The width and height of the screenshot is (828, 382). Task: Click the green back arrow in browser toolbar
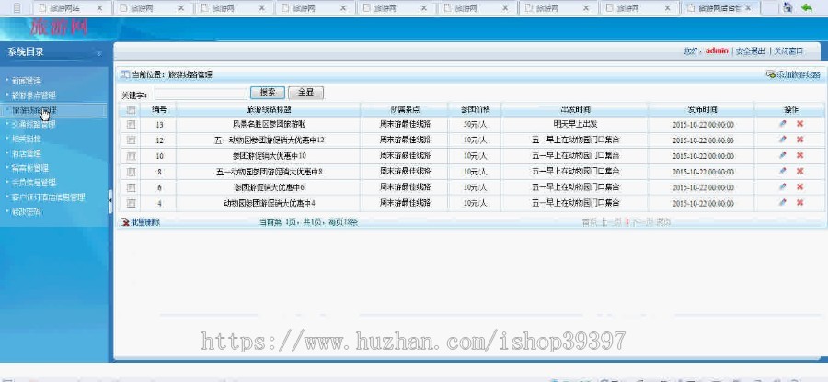(806, 8)
